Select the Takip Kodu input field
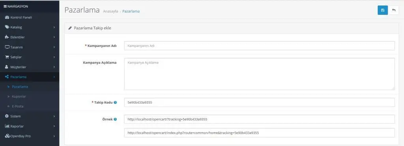404x146 pixels. tap(260, 102)
